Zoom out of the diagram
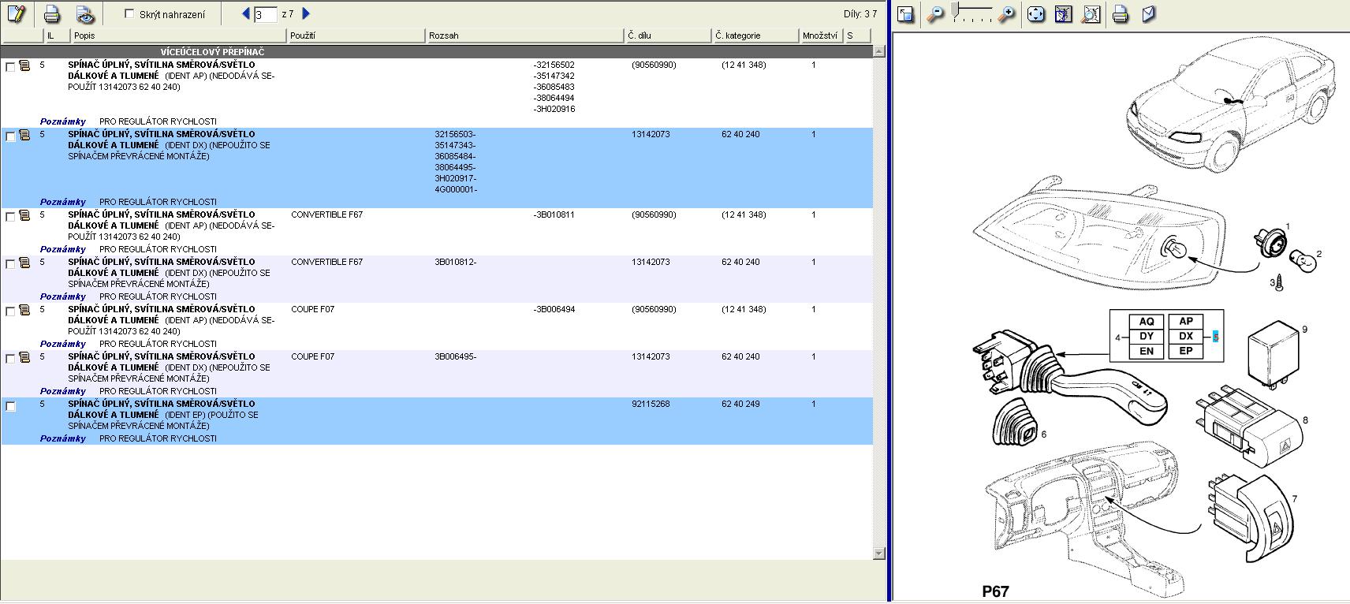Image resolution: width=1350 pixels, height=604 pixels. pos(934,14)
